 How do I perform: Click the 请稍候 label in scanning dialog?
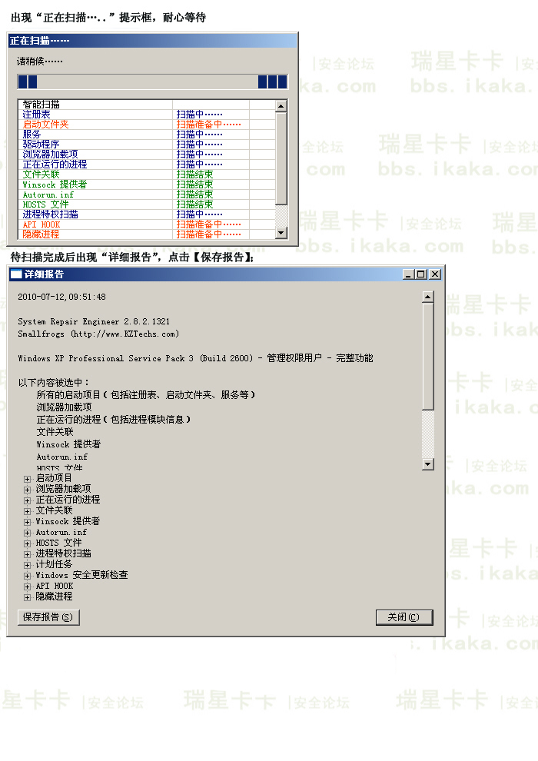coord(40,61)
